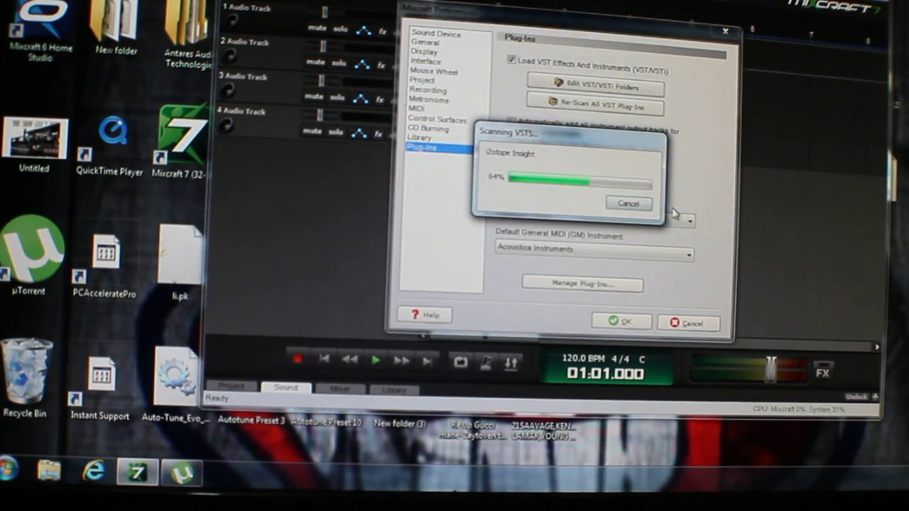The image size is (909, 511).
Task: Solo the 1 Audio Track
Action: pyautogui.click(x=339, y=28)
